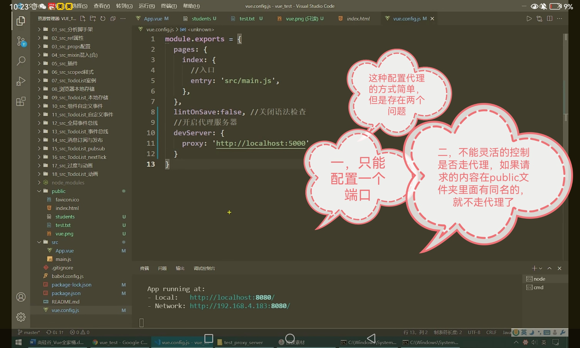The width and height of the screenshot is (580, 348).
Task: Open main.js from the src folder
Action: (x=63, y=259)
